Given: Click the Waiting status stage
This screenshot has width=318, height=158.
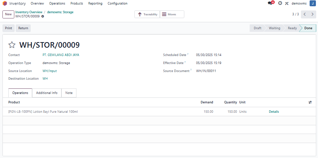Looking at the screenshot, I should click(274, 28).
